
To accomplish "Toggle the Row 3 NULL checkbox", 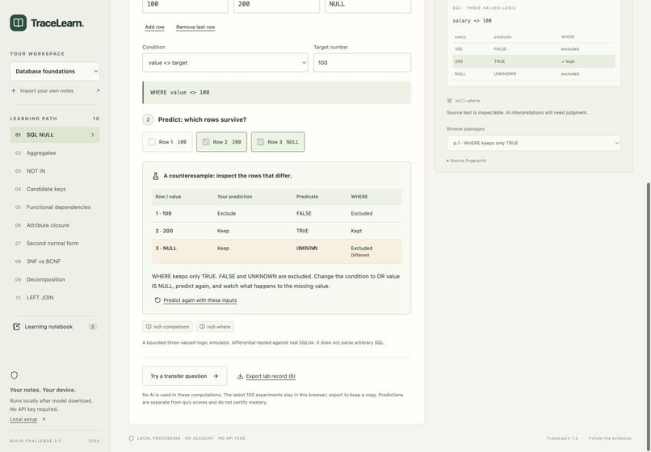I will coord(260,142).
